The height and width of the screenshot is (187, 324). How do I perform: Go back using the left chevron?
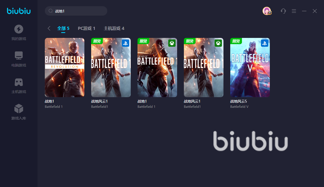click(49, 28)
